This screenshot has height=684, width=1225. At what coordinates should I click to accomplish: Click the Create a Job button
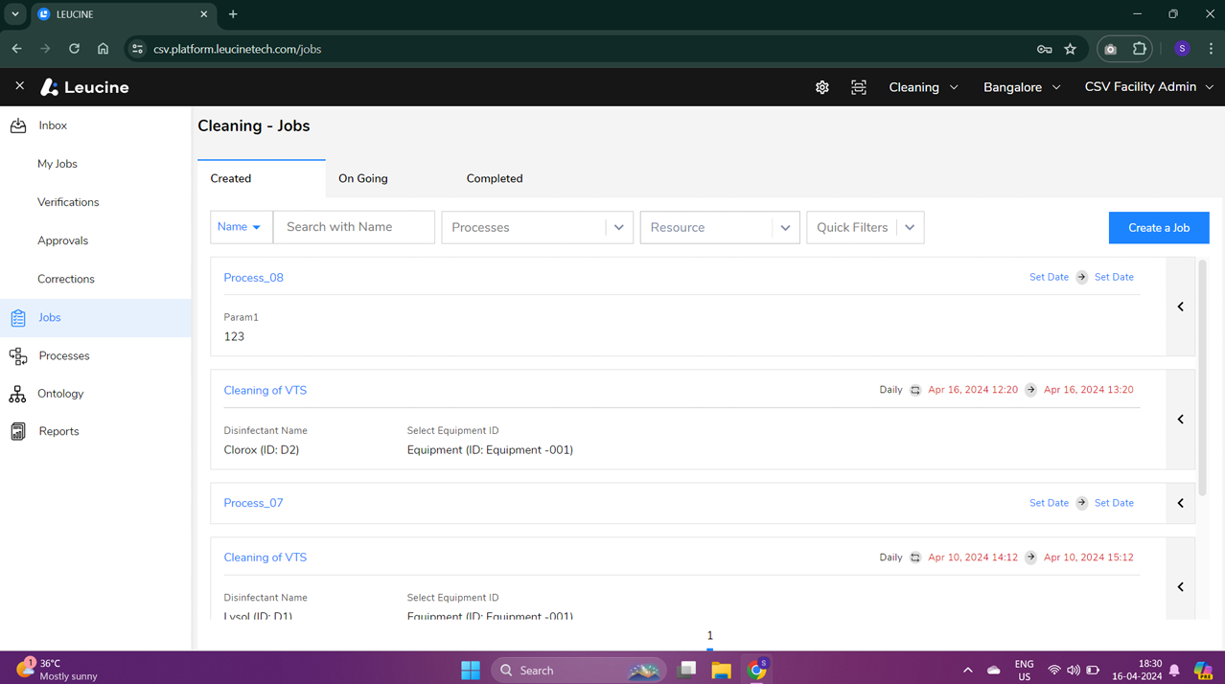tap(1159, 228)
